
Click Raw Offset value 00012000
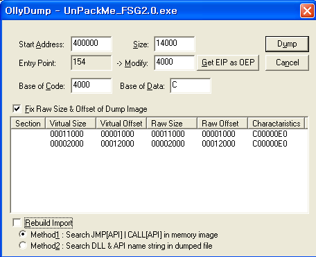[x=218, y=144]
